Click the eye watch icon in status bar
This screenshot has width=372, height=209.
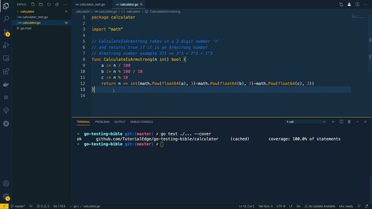click(x=31, y=206)
